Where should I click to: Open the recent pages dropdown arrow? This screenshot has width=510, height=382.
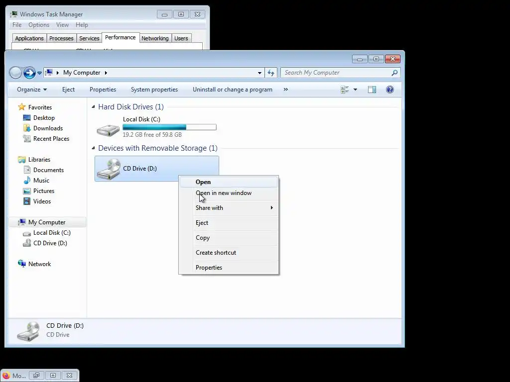39,73
